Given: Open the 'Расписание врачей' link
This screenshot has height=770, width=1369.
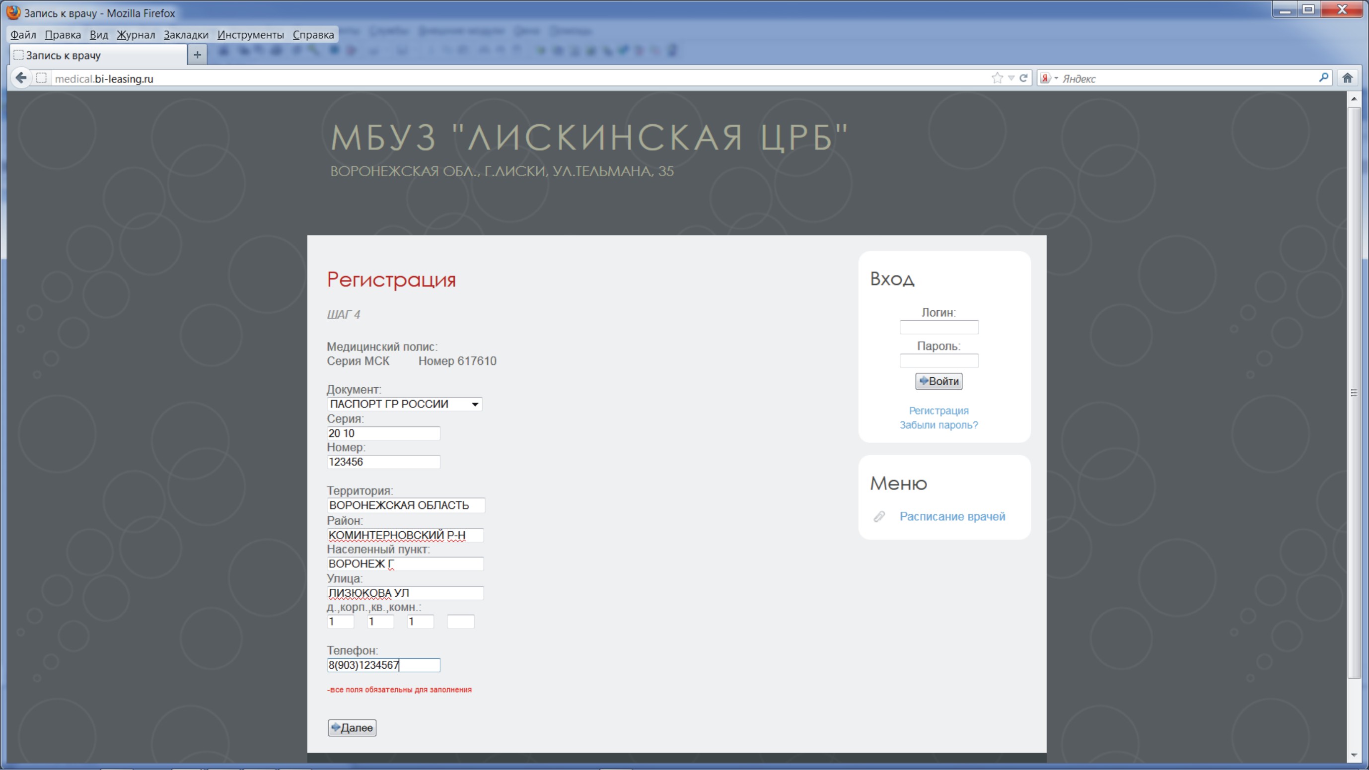Looking at the screenshot, I should (x=952, y=516).
